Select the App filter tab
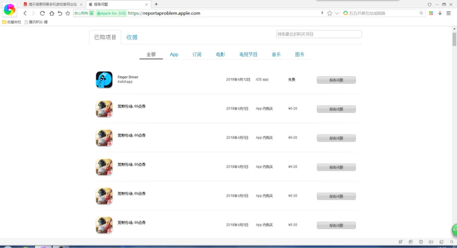Image resolution: width=457 pixels, height=248 pixels. point(174,55)
